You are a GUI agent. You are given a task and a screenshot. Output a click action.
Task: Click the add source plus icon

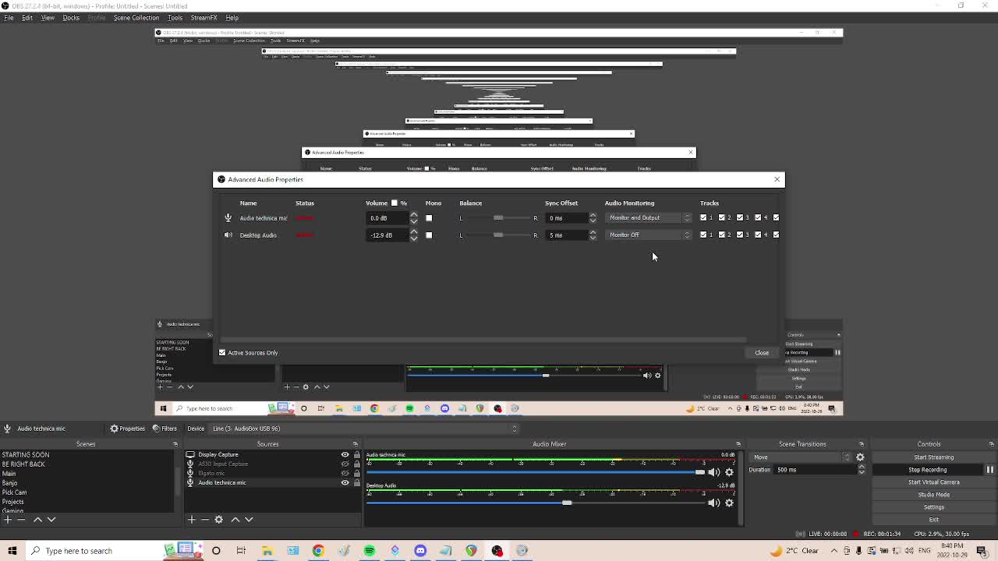[191, 520]
